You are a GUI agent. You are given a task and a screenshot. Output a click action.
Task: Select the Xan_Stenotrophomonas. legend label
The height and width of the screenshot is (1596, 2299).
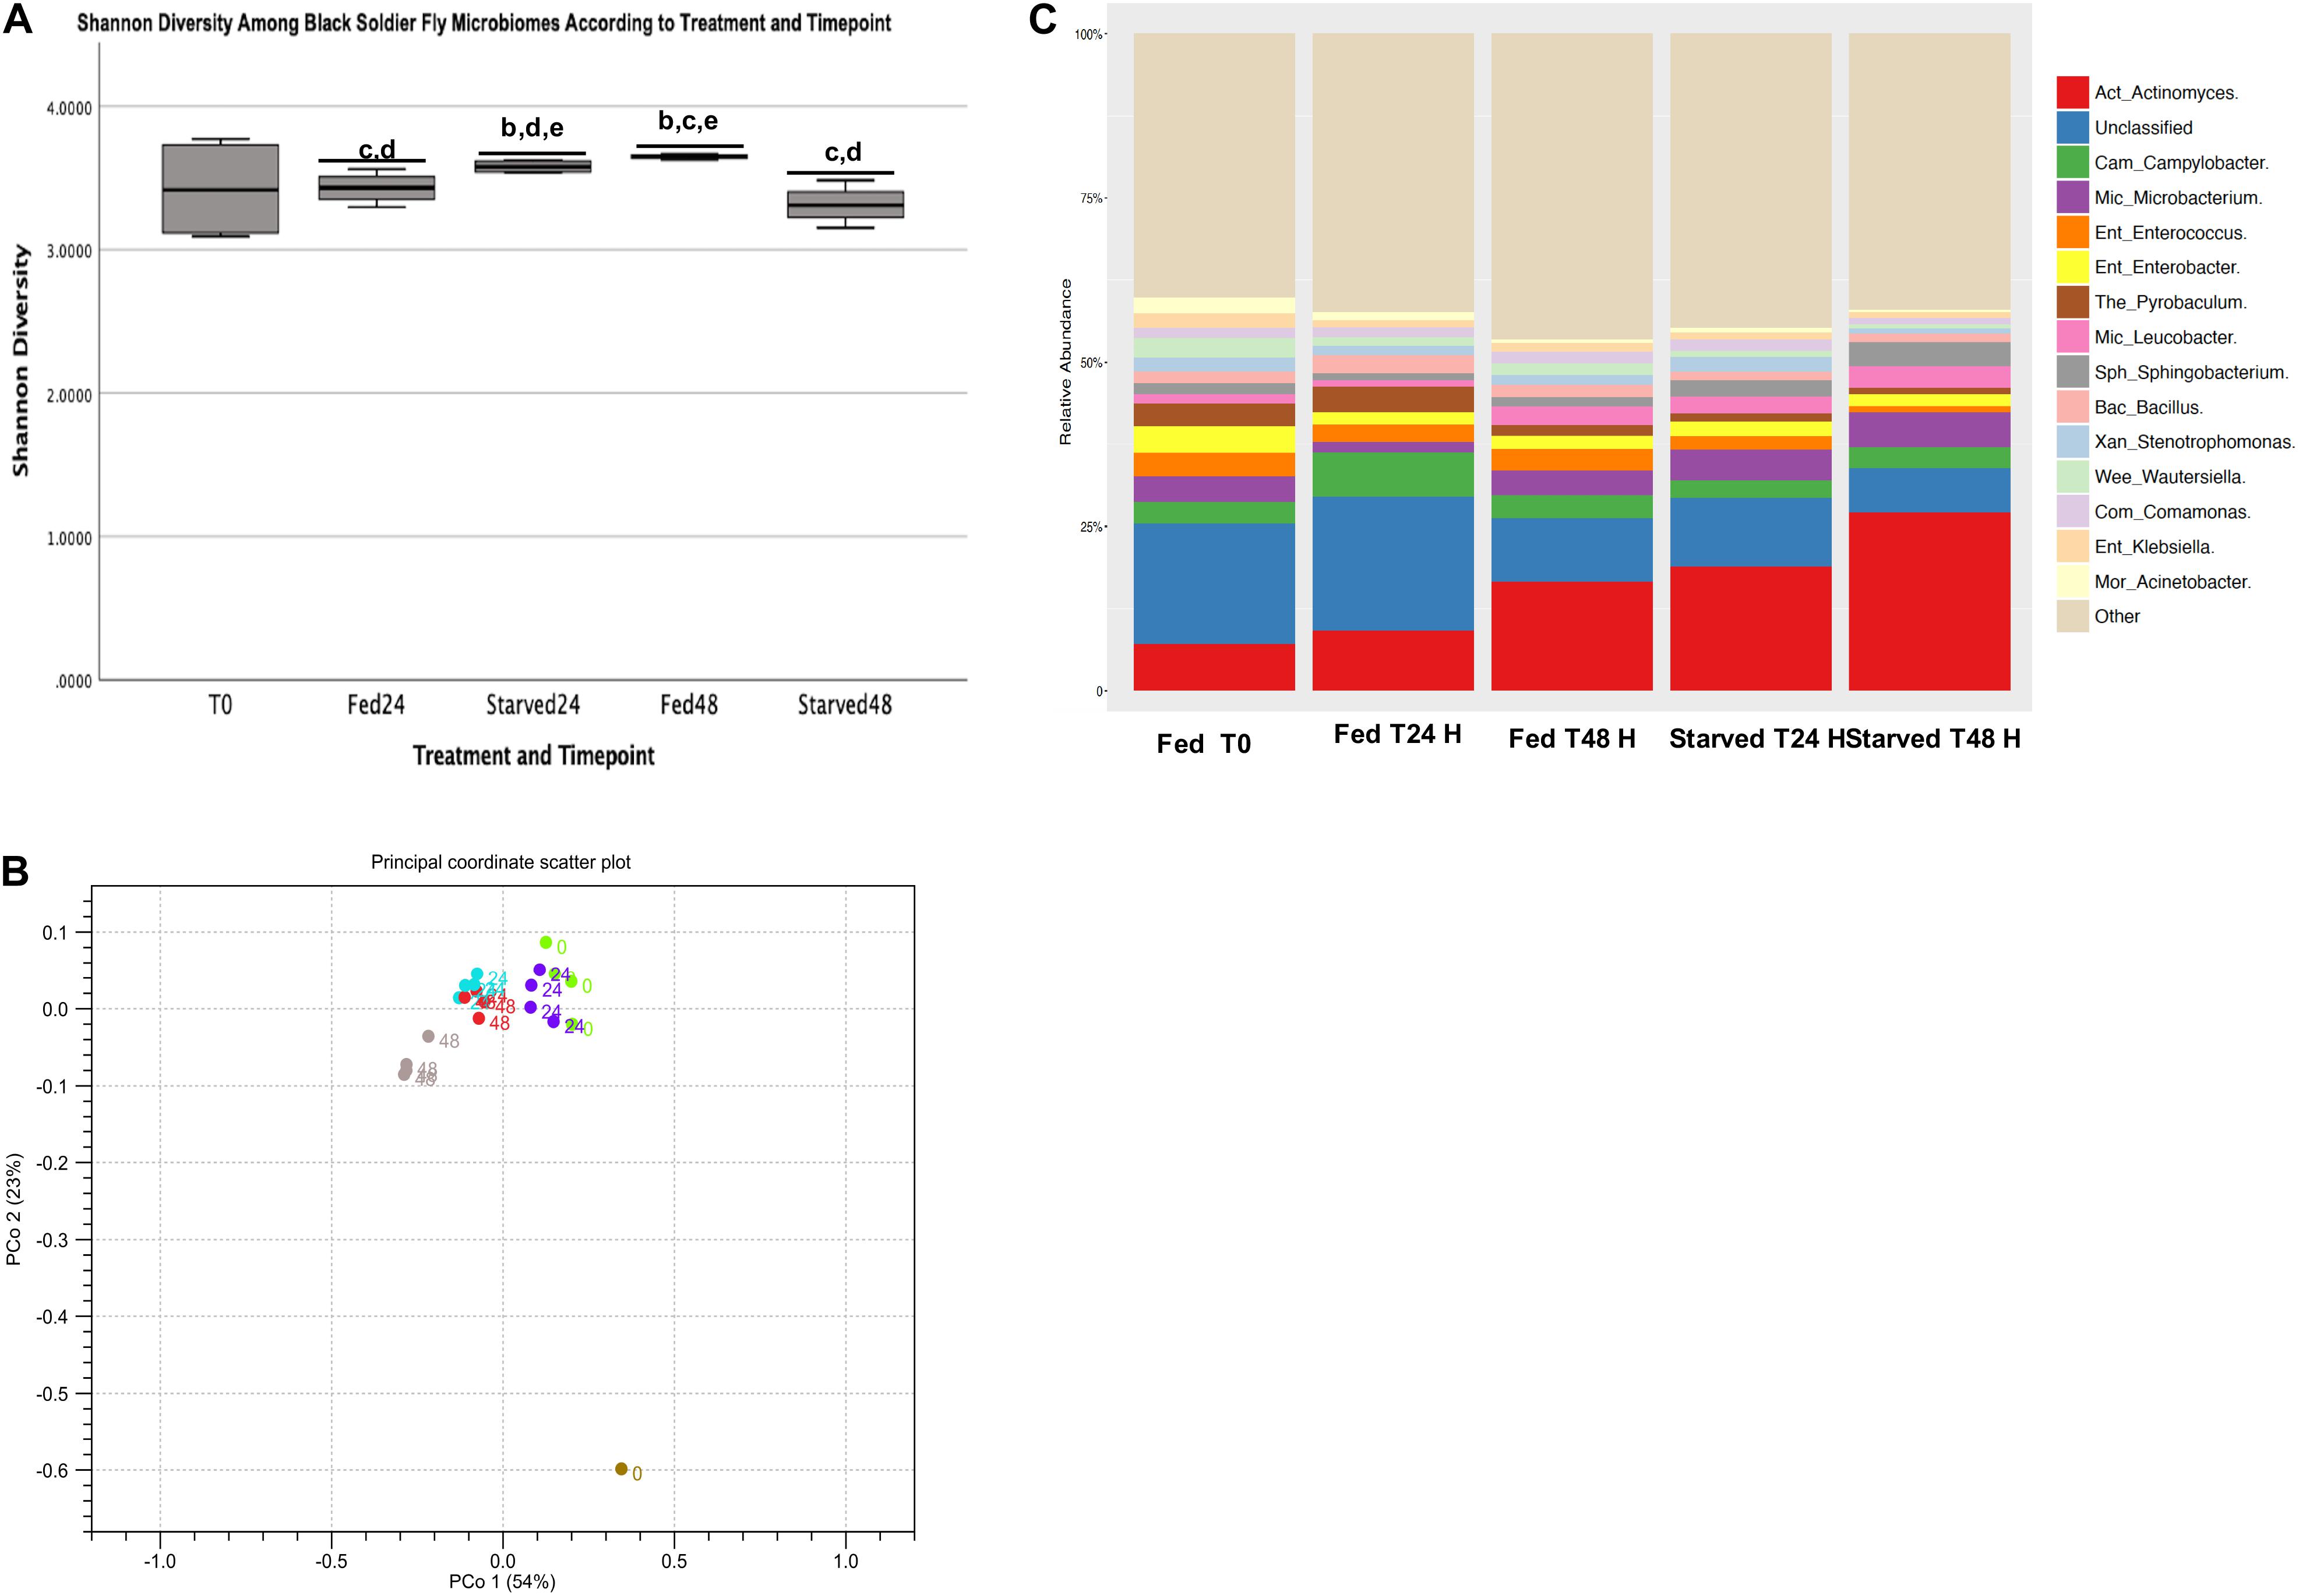click(2195, 442)
